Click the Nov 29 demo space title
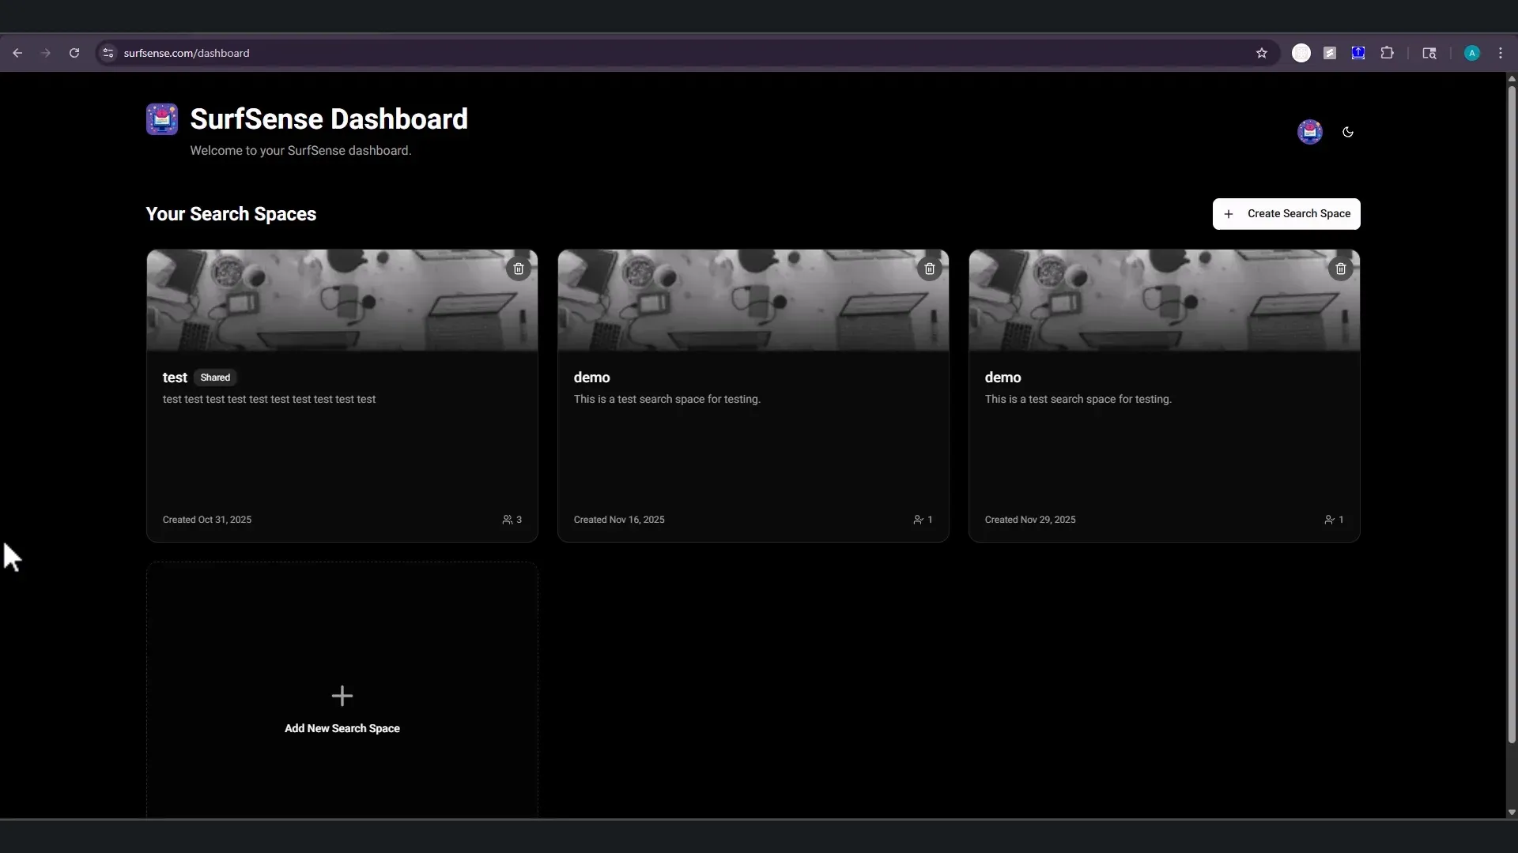 point(1003,378)
